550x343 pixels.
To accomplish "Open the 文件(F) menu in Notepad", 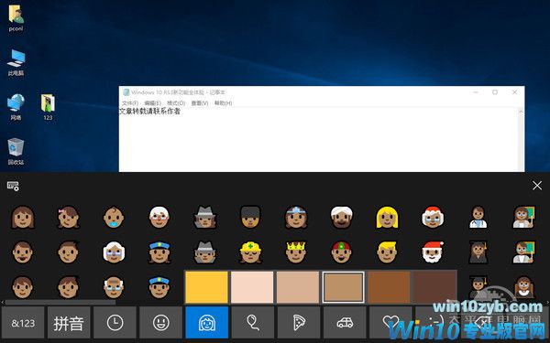I will click(x=130, y=102).
